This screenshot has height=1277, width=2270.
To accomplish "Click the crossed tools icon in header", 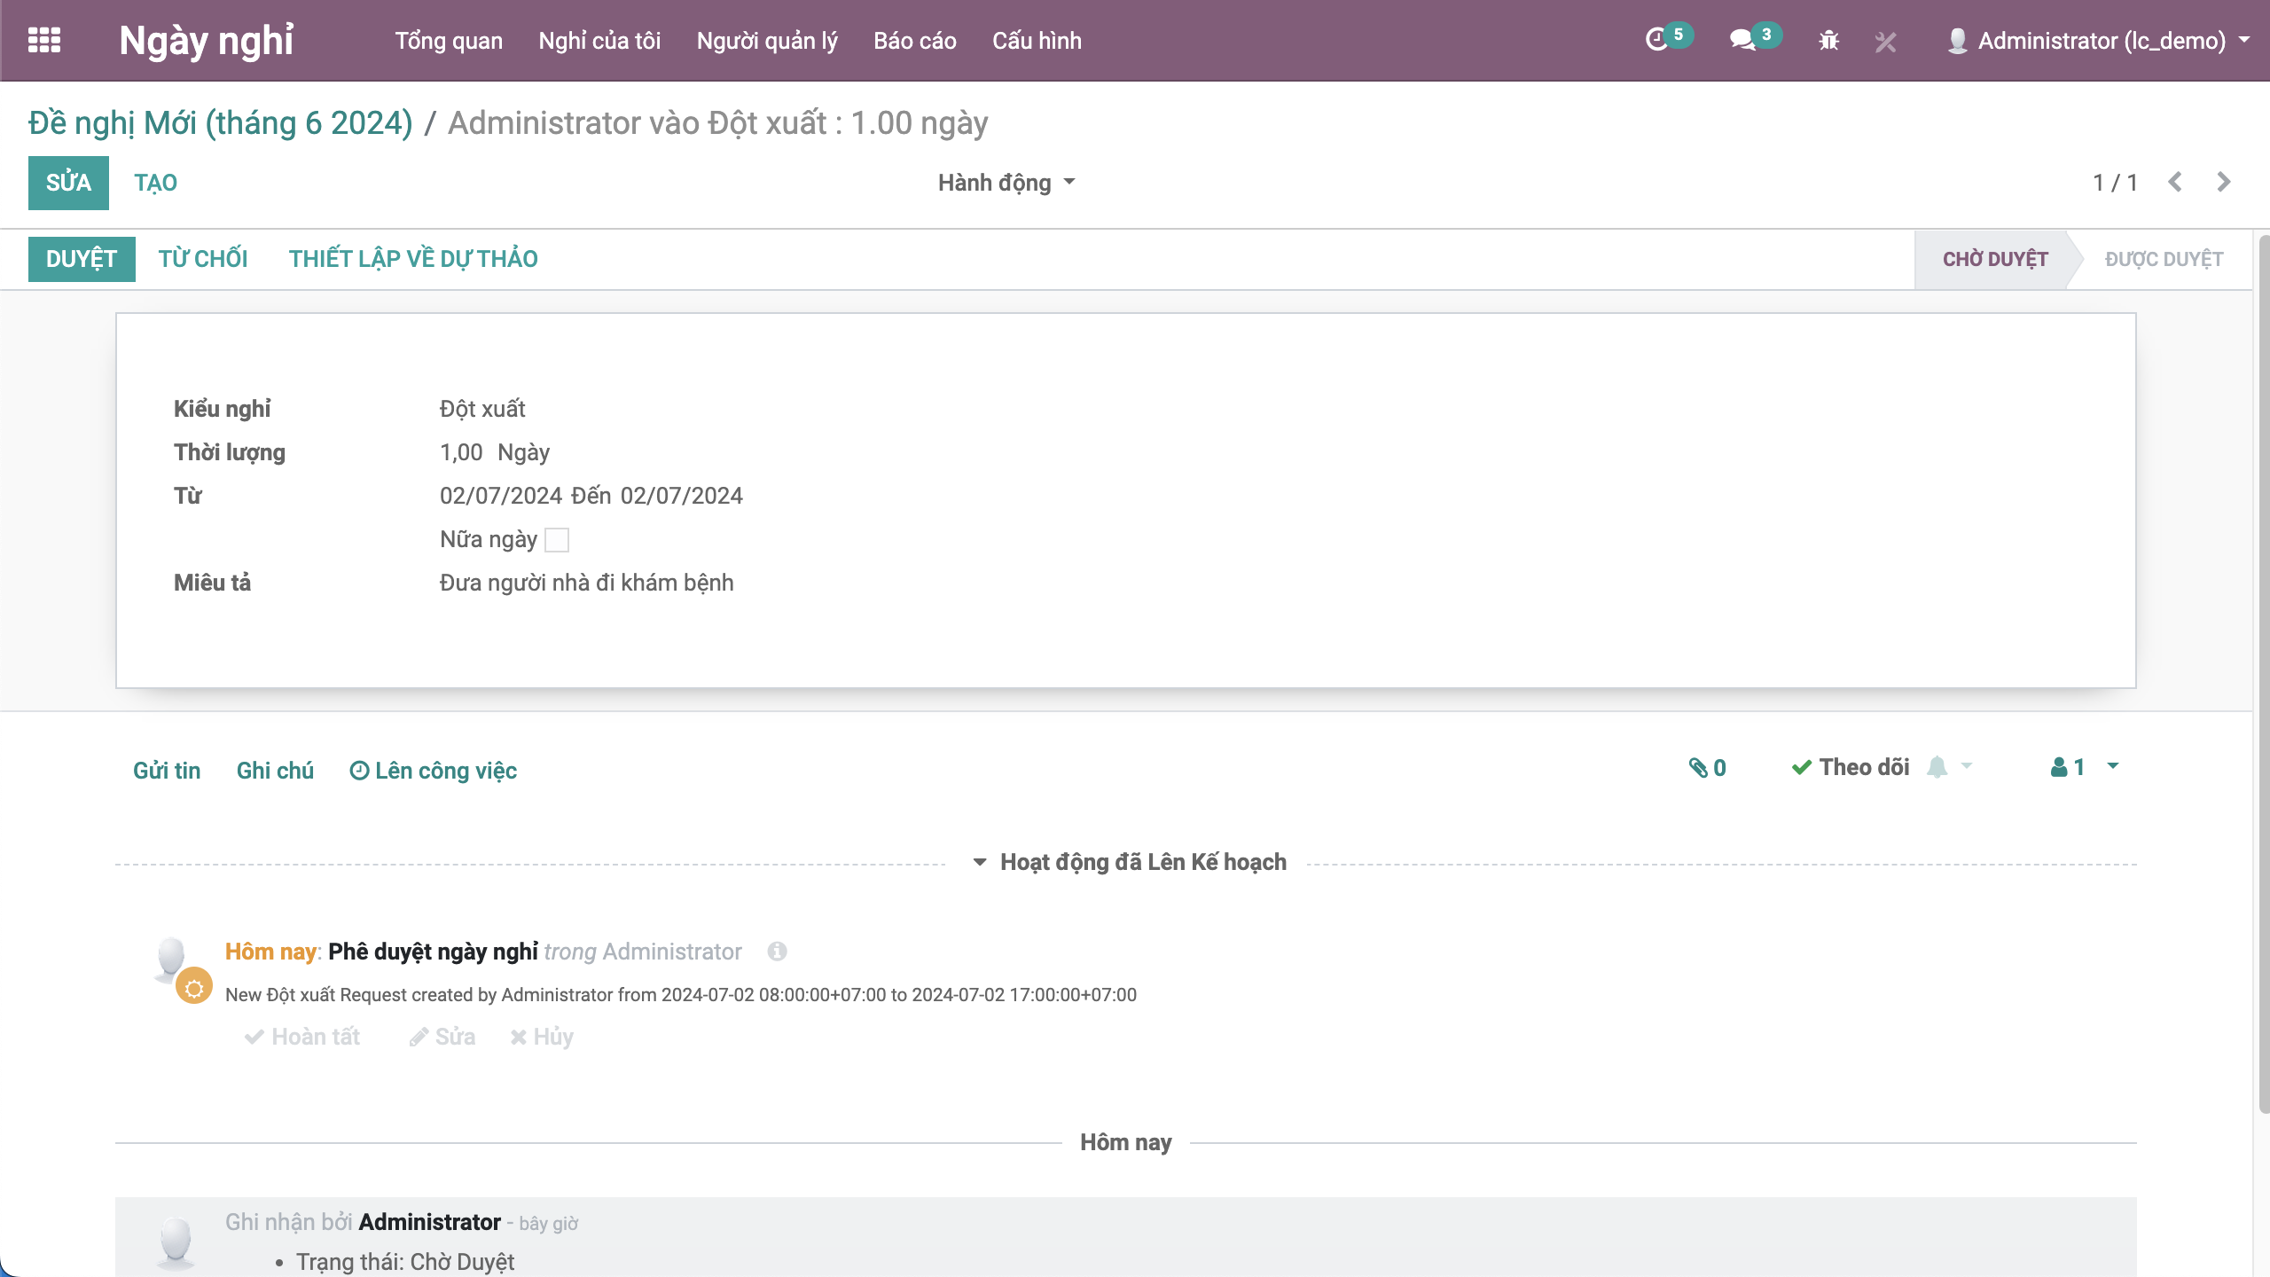I will click(x=1885, y=41).
